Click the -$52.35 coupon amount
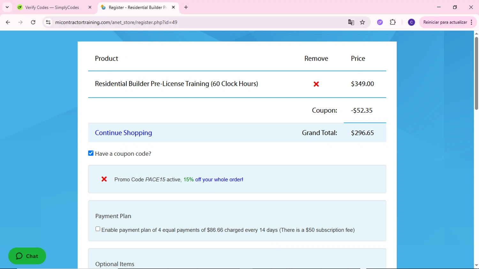 click(x=361, y=110)
